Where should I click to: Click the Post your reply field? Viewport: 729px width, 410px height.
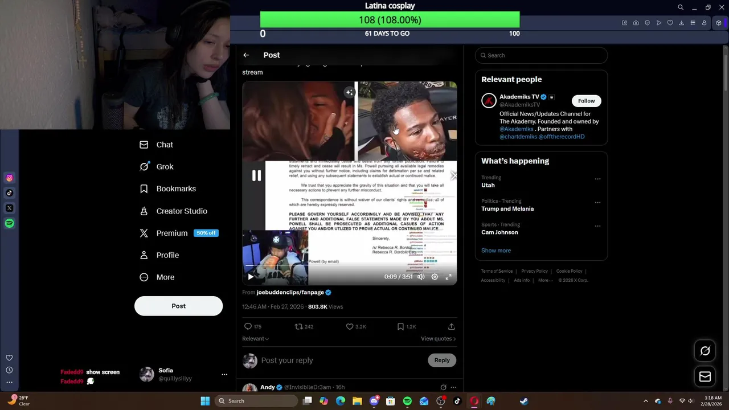342,360
